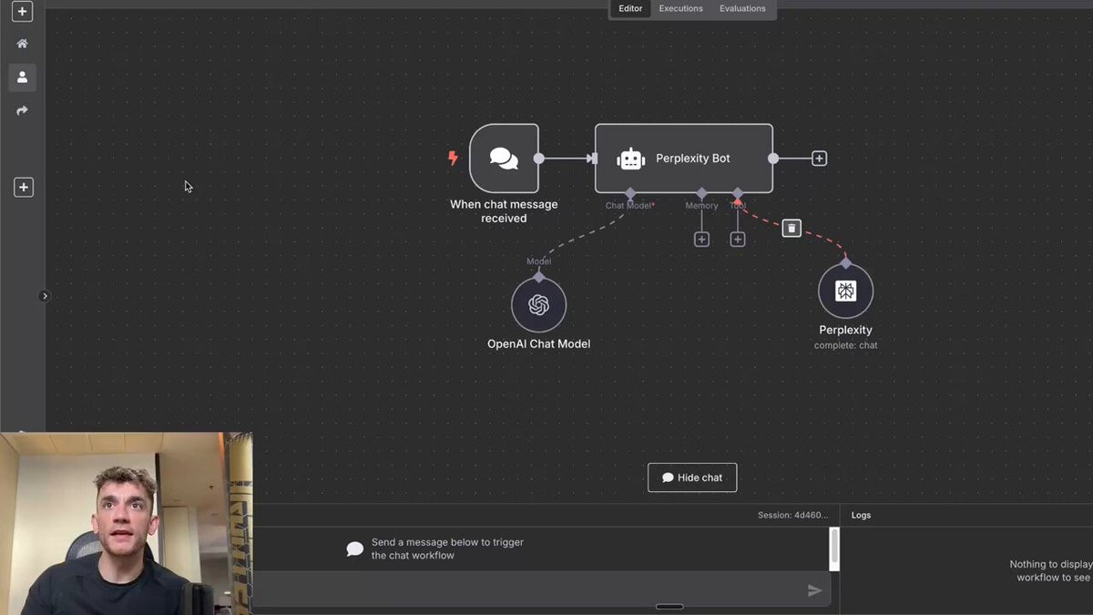Open the Executions tab
Image resolution: width=1093 pixels, height=615 pixels.
pyautogui.click(x=681, y=9)
